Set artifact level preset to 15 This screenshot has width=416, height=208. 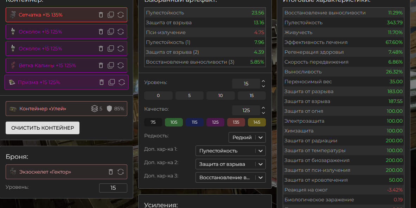[251, 96]
